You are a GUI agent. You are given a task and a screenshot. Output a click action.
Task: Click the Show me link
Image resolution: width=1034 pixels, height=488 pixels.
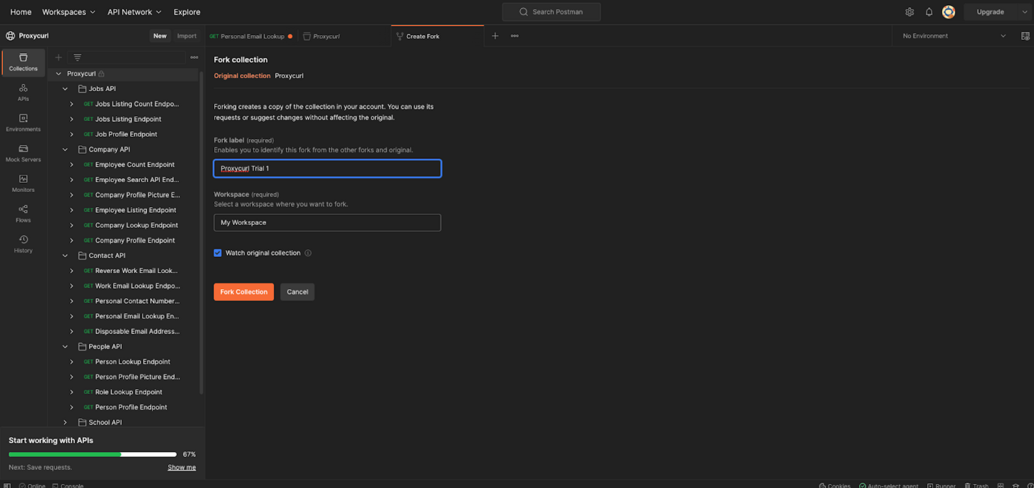point(181,467)
